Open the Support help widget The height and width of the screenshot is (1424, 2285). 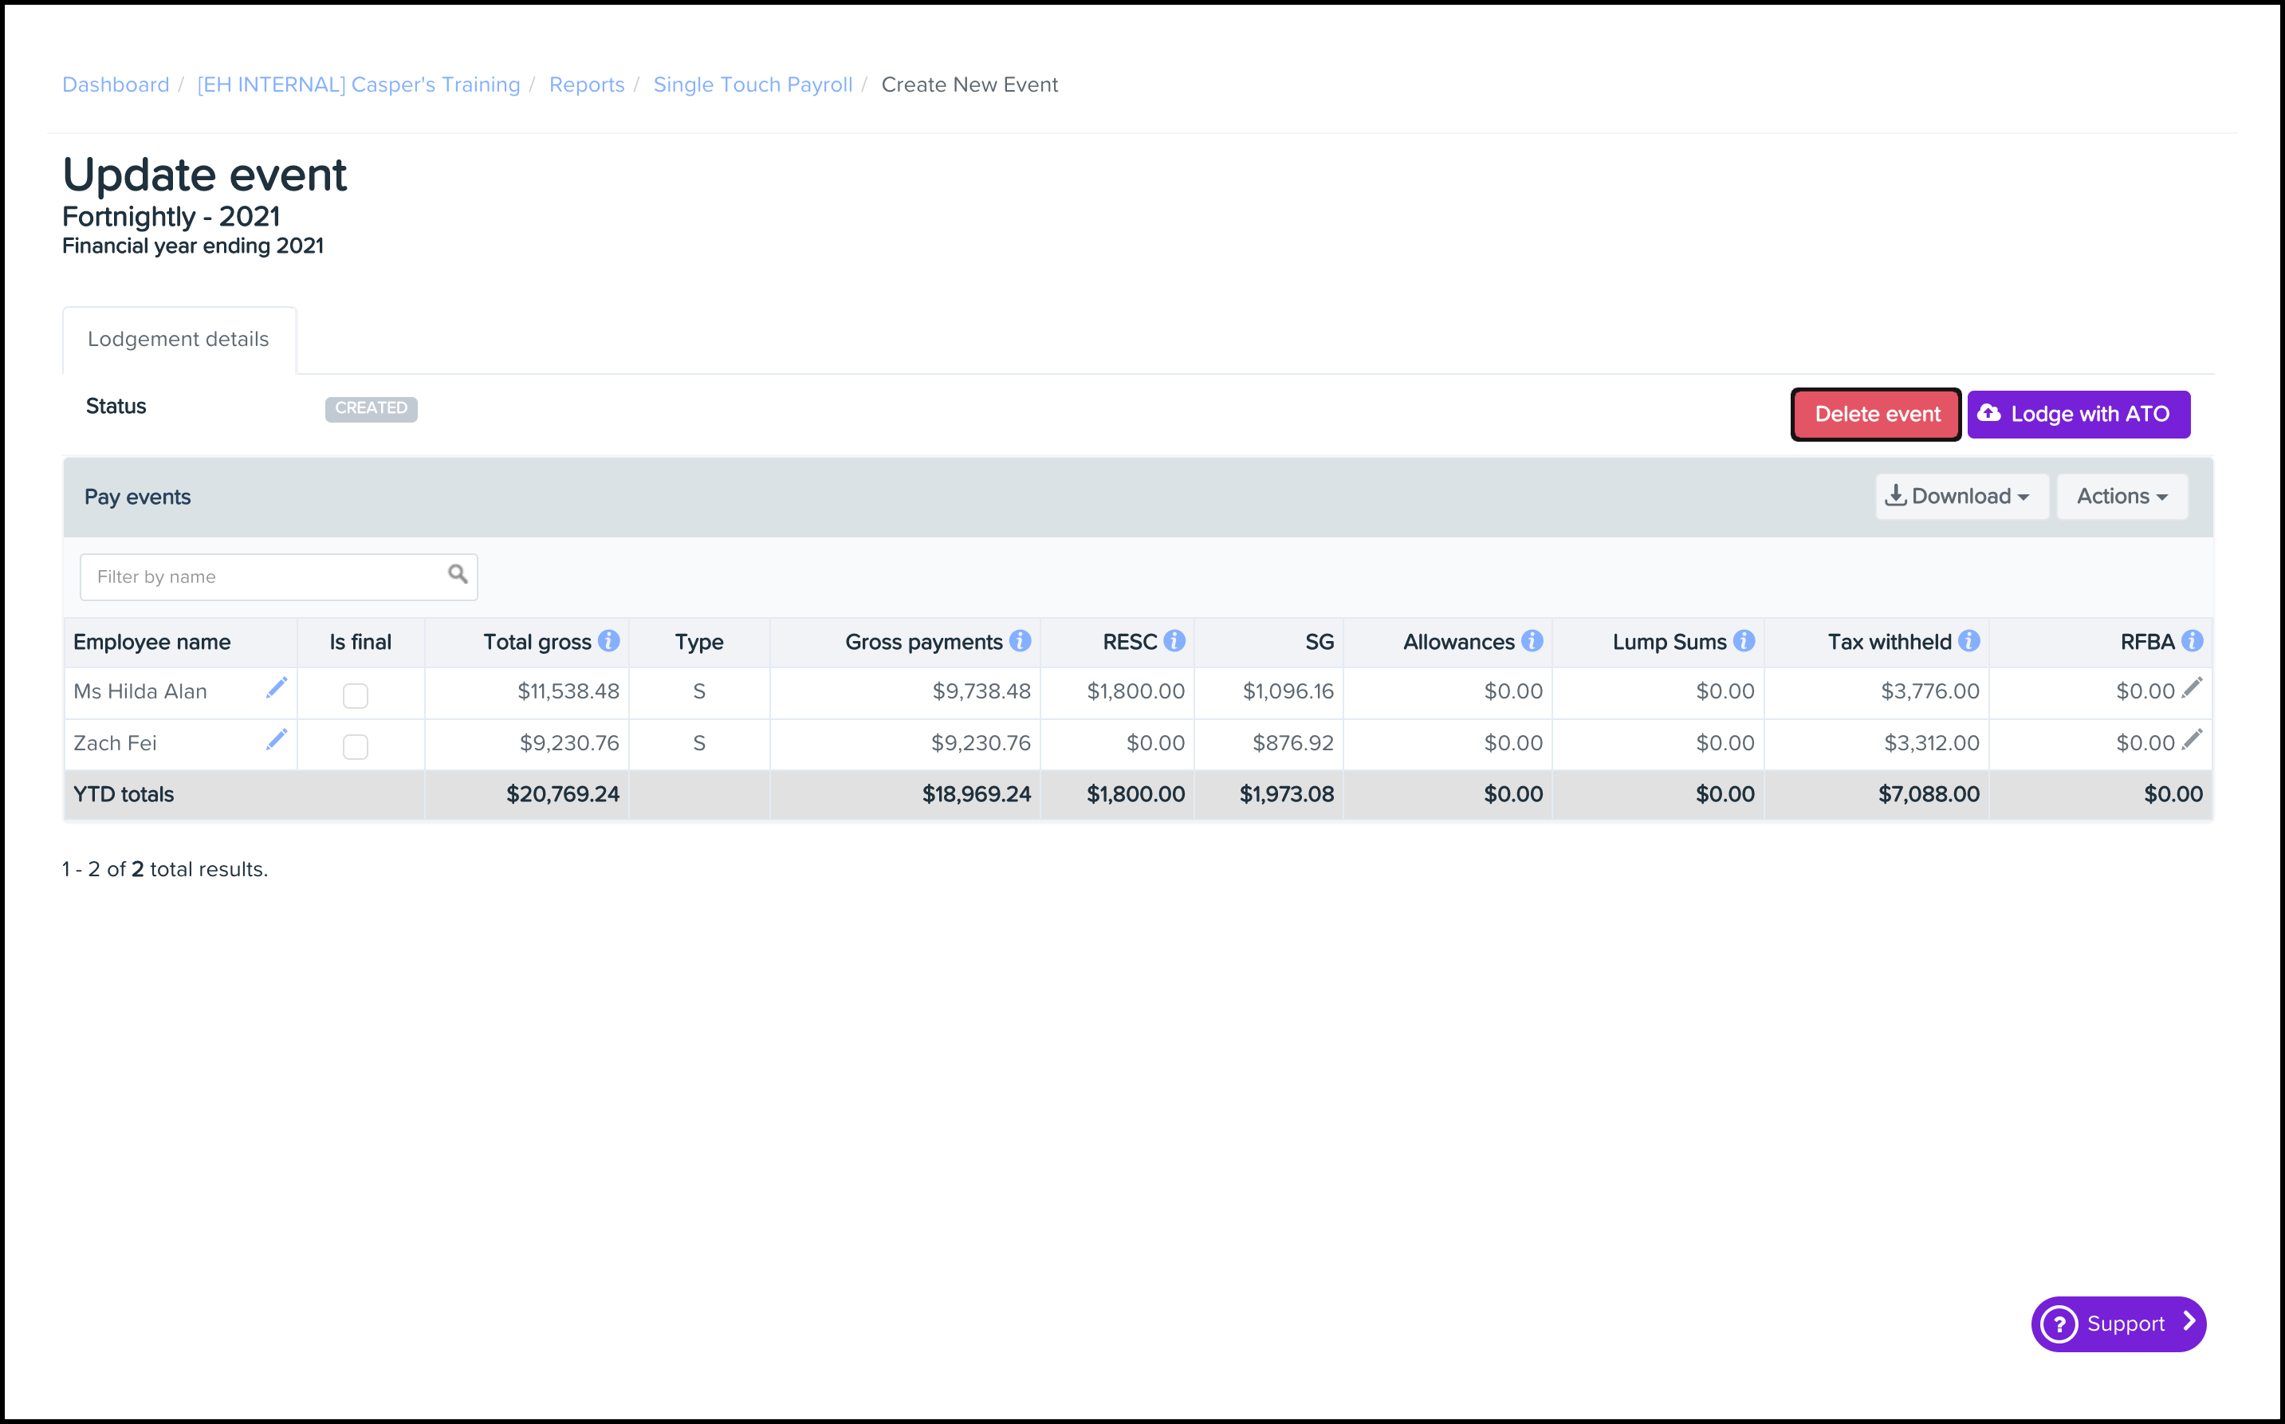(2118, 1324)
